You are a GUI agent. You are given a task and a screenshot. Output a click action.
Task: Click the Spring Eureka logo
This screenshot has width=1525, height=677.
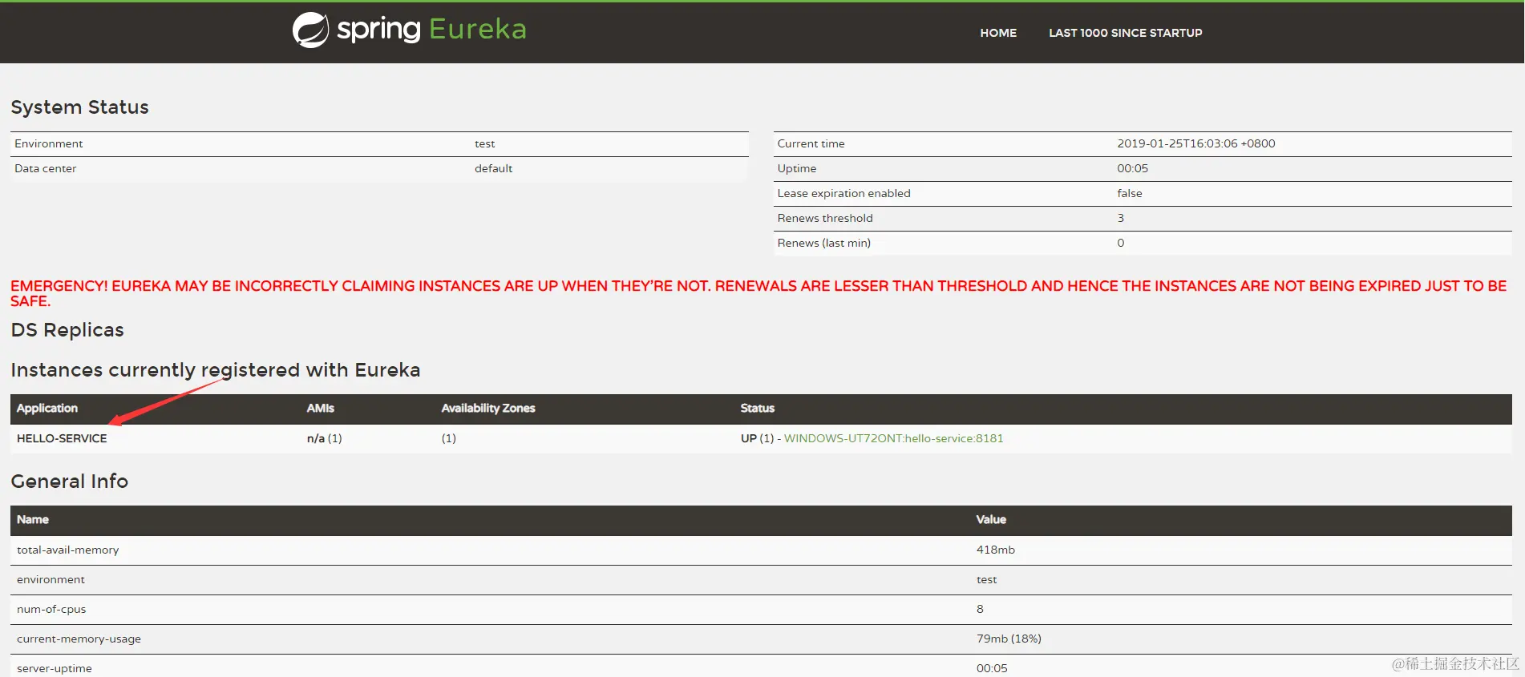click(x=409, y=30)
